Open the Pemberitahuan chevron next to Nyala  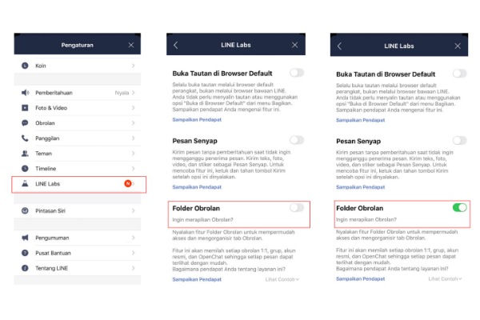coord(134,92)
